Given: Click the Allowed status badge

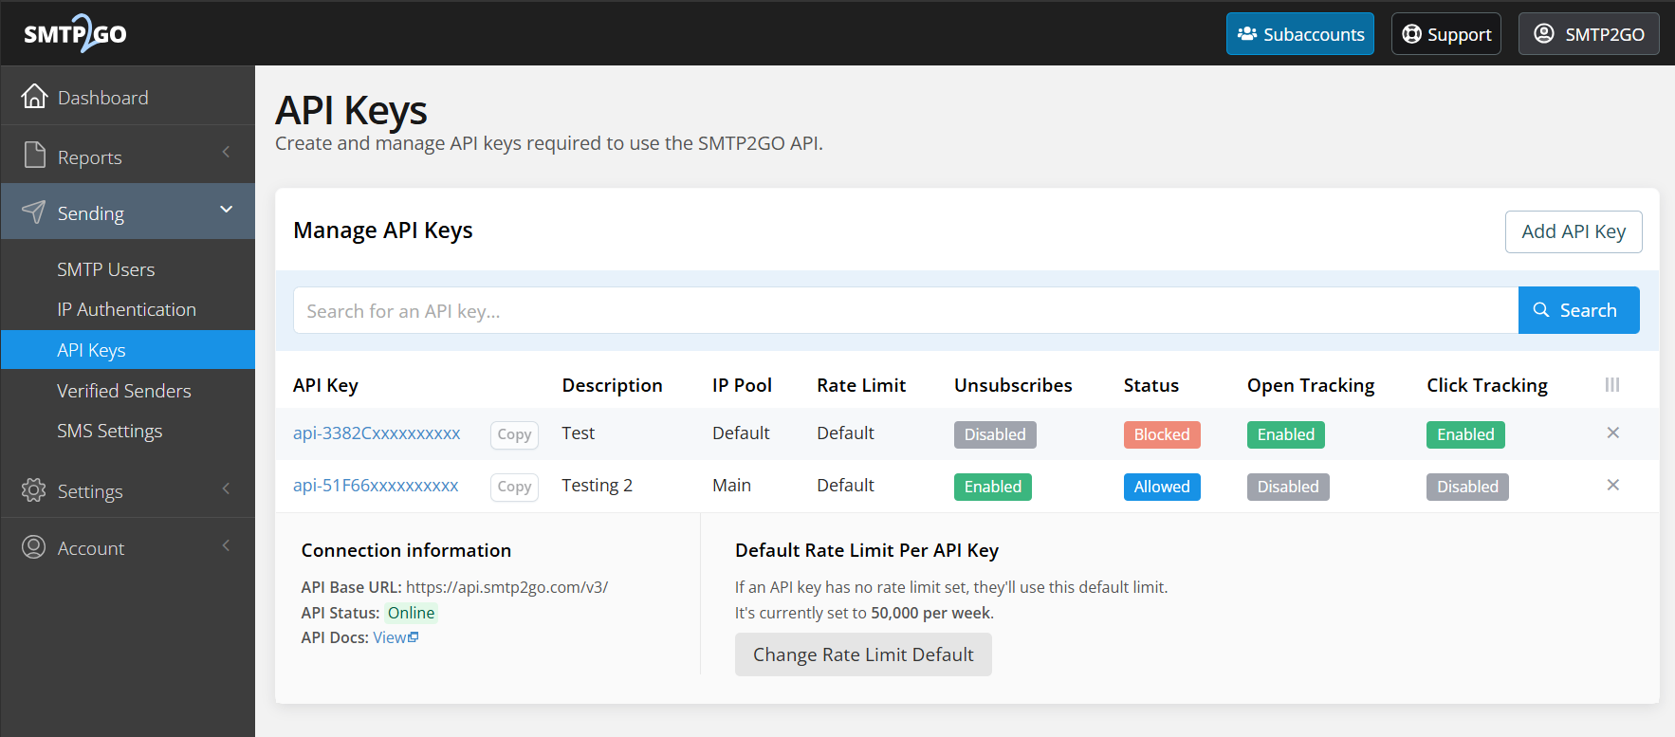Looking at the screenshot, I should pyautogui.click(x=1162, y=487).
